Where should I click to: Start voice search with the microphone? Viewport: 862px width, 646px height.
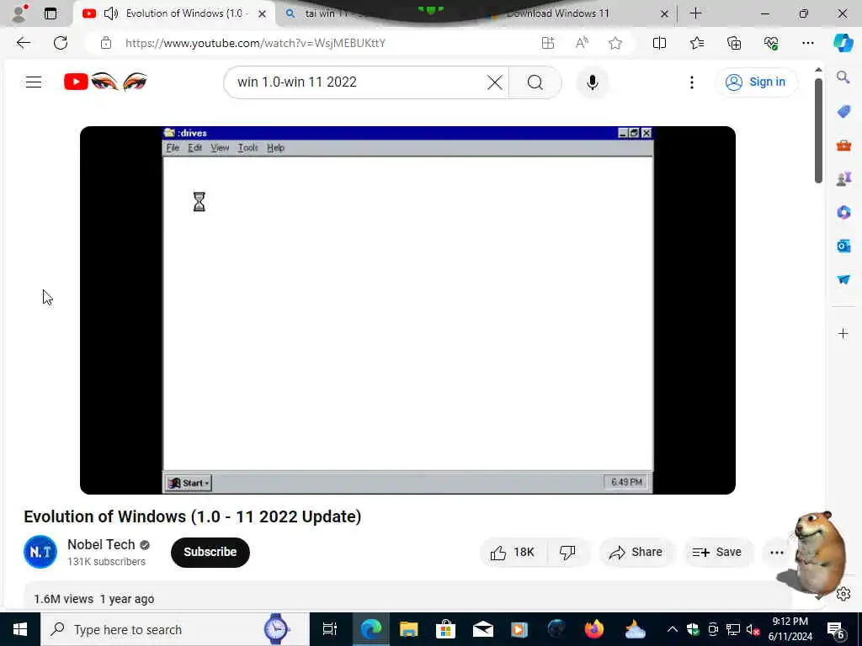coord(592,82)
